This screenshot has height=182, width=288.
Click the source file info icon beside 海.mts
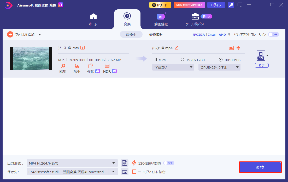[83, 48]
